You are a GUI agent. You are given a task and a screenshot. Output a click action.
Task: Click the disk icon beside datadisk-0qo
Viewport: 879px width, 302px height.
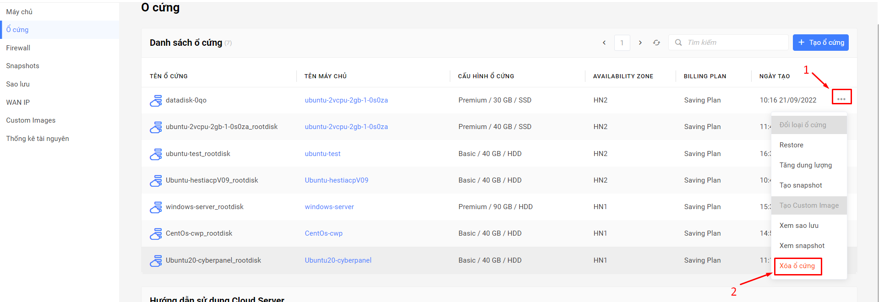pos(156,101)
